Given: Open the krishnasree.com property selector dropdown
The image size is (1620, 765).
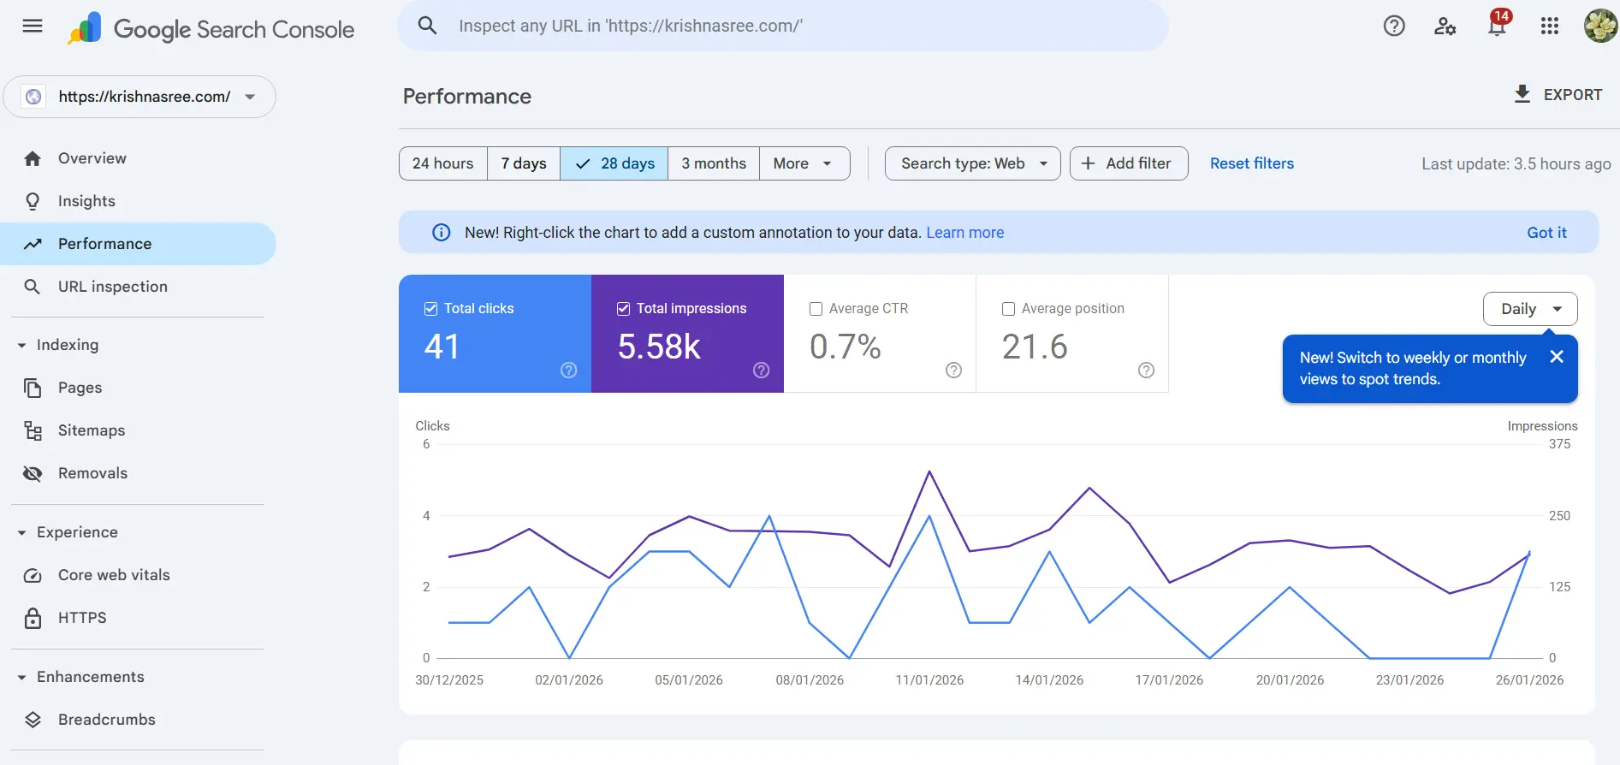Looking at the screenshot, I should point(140,97).
